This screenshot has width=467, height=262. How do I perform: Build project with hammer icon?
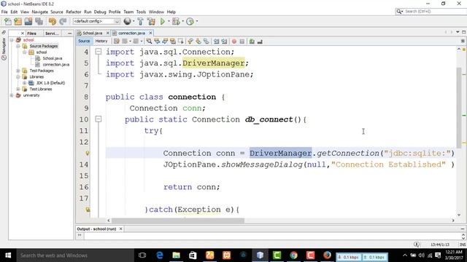140,21
